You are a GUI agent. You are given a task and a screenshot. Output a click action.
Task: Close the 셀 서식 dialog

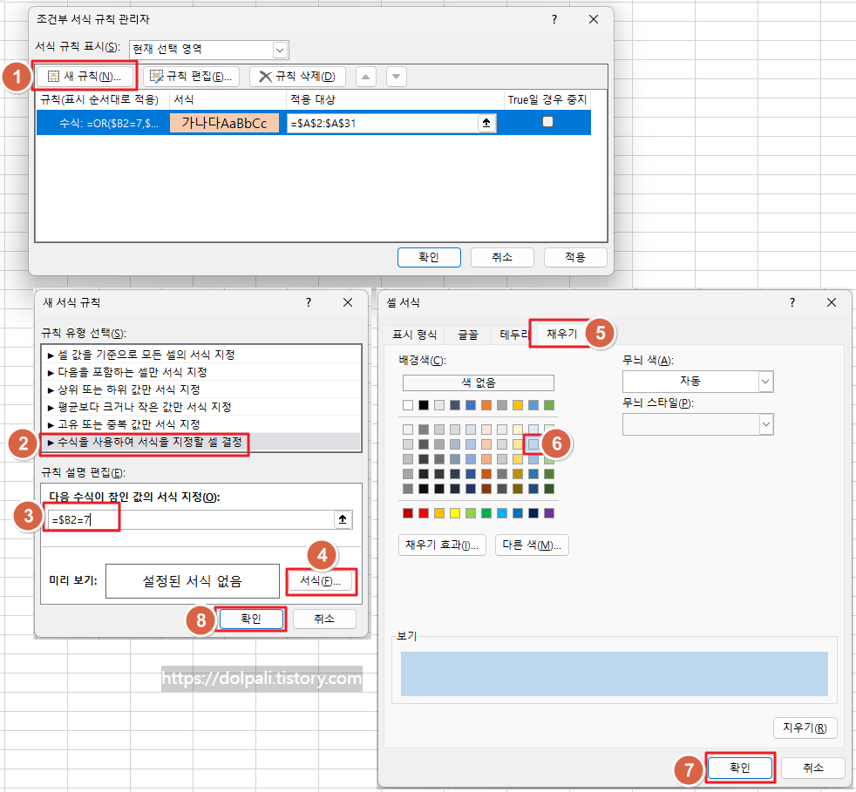[832, 302]
